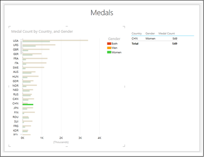
Task: Click the country list scrollbar thumb
Action: 21,47
